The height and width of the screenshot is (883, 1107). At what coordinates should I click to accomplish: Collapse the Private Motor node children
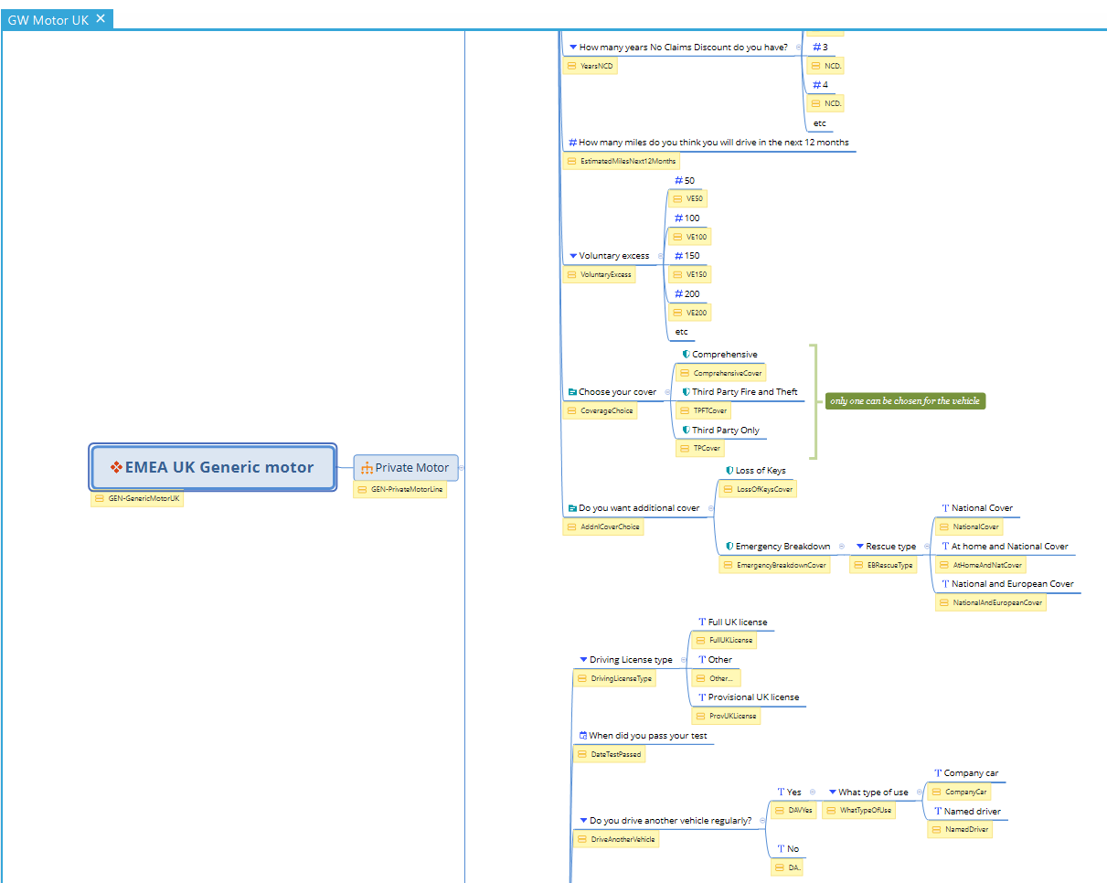[462, 468]
